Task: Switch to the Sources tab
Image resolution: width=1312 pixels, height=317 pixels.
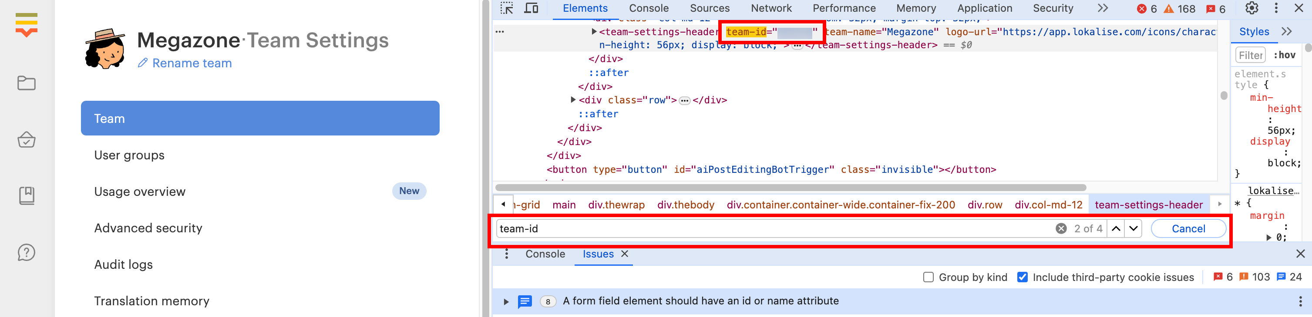Action: (710, 8)
